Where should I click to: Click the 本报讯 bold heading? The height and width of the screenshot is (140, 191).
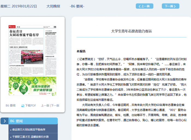pos(81,51)
